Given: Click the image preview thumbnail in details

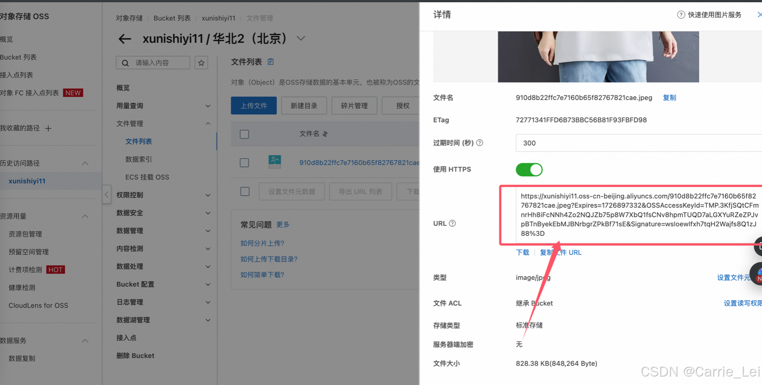Looking at the screenshot, I should coord(598,57).
